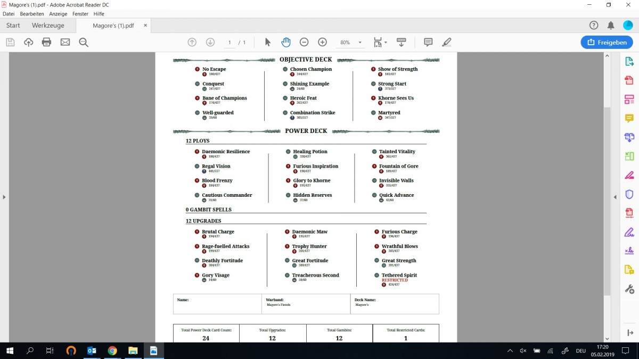Open the Help question mark
The image size is (639, 359).
click(594, 26)
